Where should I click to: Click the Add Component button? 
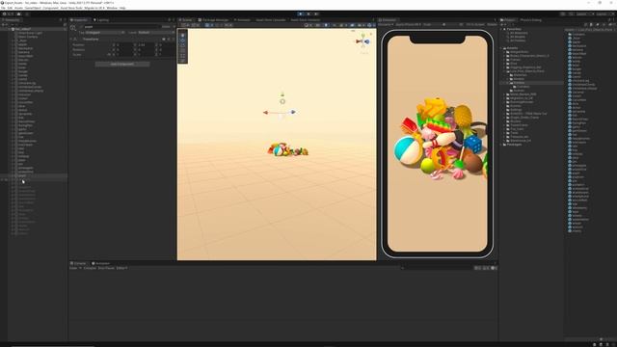[x=122, y=64]
